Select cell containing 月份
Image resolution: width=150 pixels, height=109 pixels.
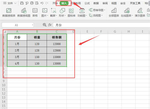click(17, 37)
